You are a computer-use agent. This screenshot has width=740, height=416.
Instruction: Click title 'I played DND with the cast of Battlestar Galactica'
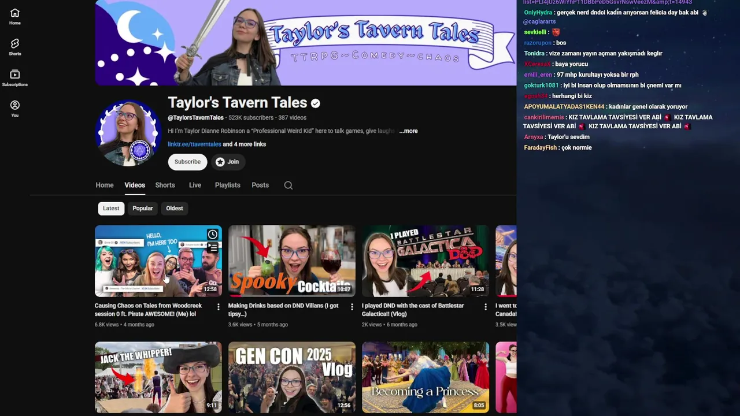click(413, 310)
